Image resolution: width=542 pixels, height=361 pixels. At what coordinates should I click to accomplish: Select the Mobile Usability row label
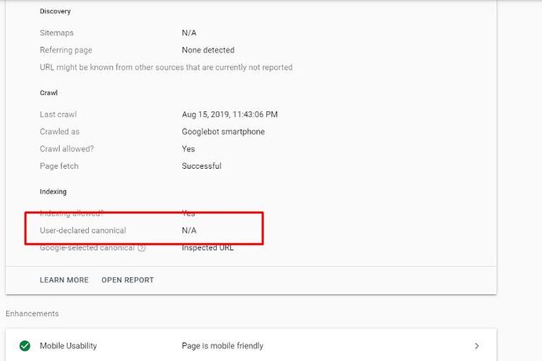68,346
